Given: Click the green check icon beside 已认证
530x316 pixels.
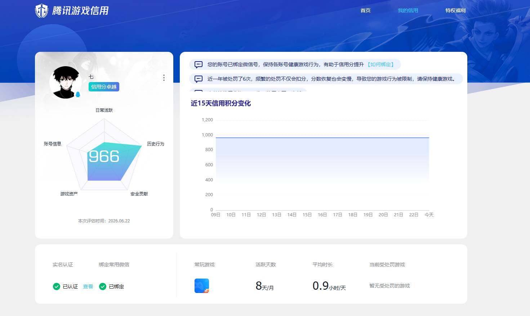Looking at the screenshot, I should pos(56,286).
